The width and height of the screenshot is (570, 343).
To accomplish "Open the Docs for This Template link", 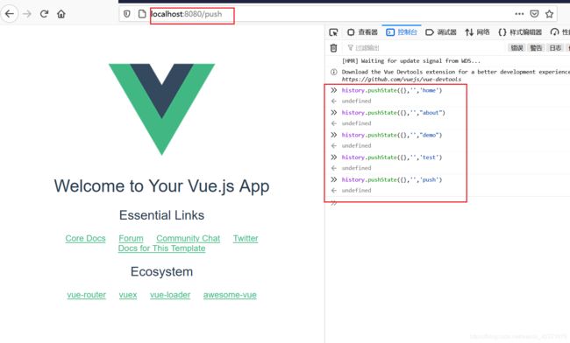I will pyautogui.click(x=161, y=248).
